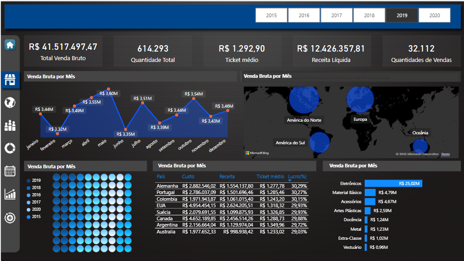Go to the Home page icon
Screen dimensions: 464x261
coord(10,45)
